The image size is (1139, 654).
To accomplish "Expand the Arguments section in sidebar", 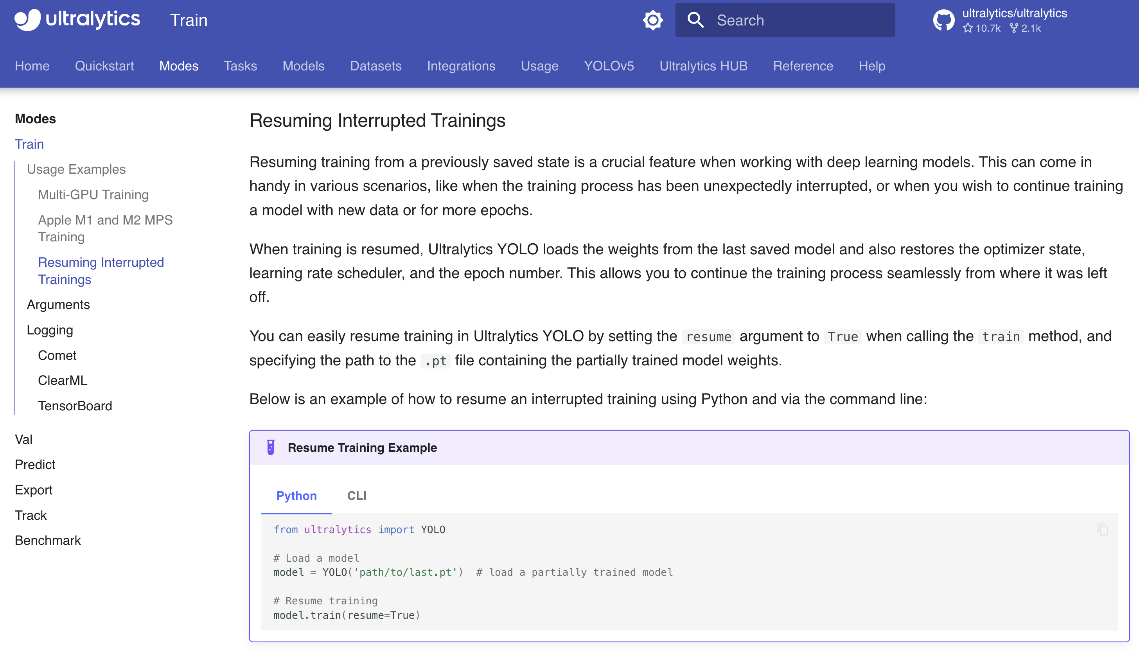I will pyautogui.click(x=58, y=305).
